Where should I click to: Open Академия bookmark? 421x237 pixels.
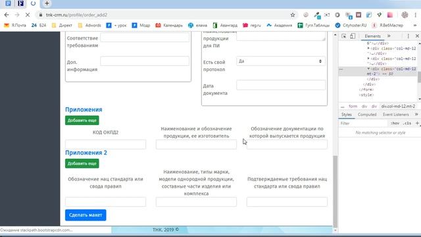pyautogui.click(x=279, y=25)
